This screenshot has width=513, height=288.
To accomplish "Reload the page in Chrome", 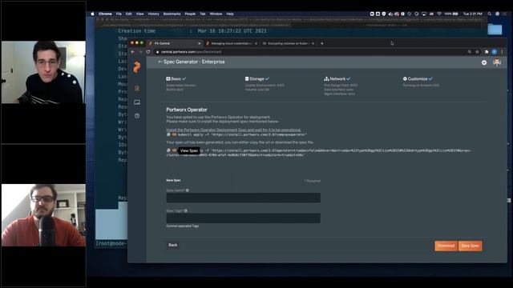I will tap(148, 51).
